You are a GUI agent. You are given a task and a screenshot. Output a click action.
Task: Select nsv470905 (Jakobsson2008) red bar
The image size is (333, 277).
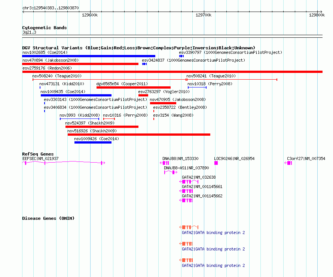click(x=163, y=103)
